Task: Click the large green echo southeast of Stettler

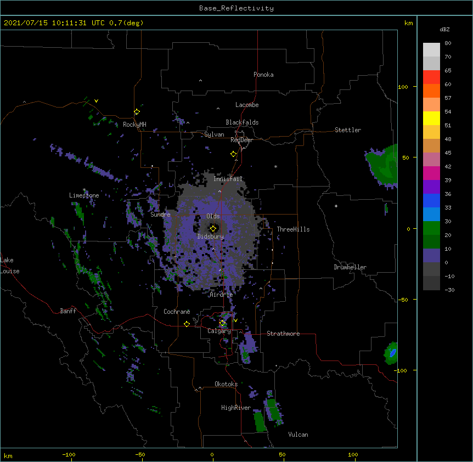Action: pyautogui.click(x=382, y=165)
